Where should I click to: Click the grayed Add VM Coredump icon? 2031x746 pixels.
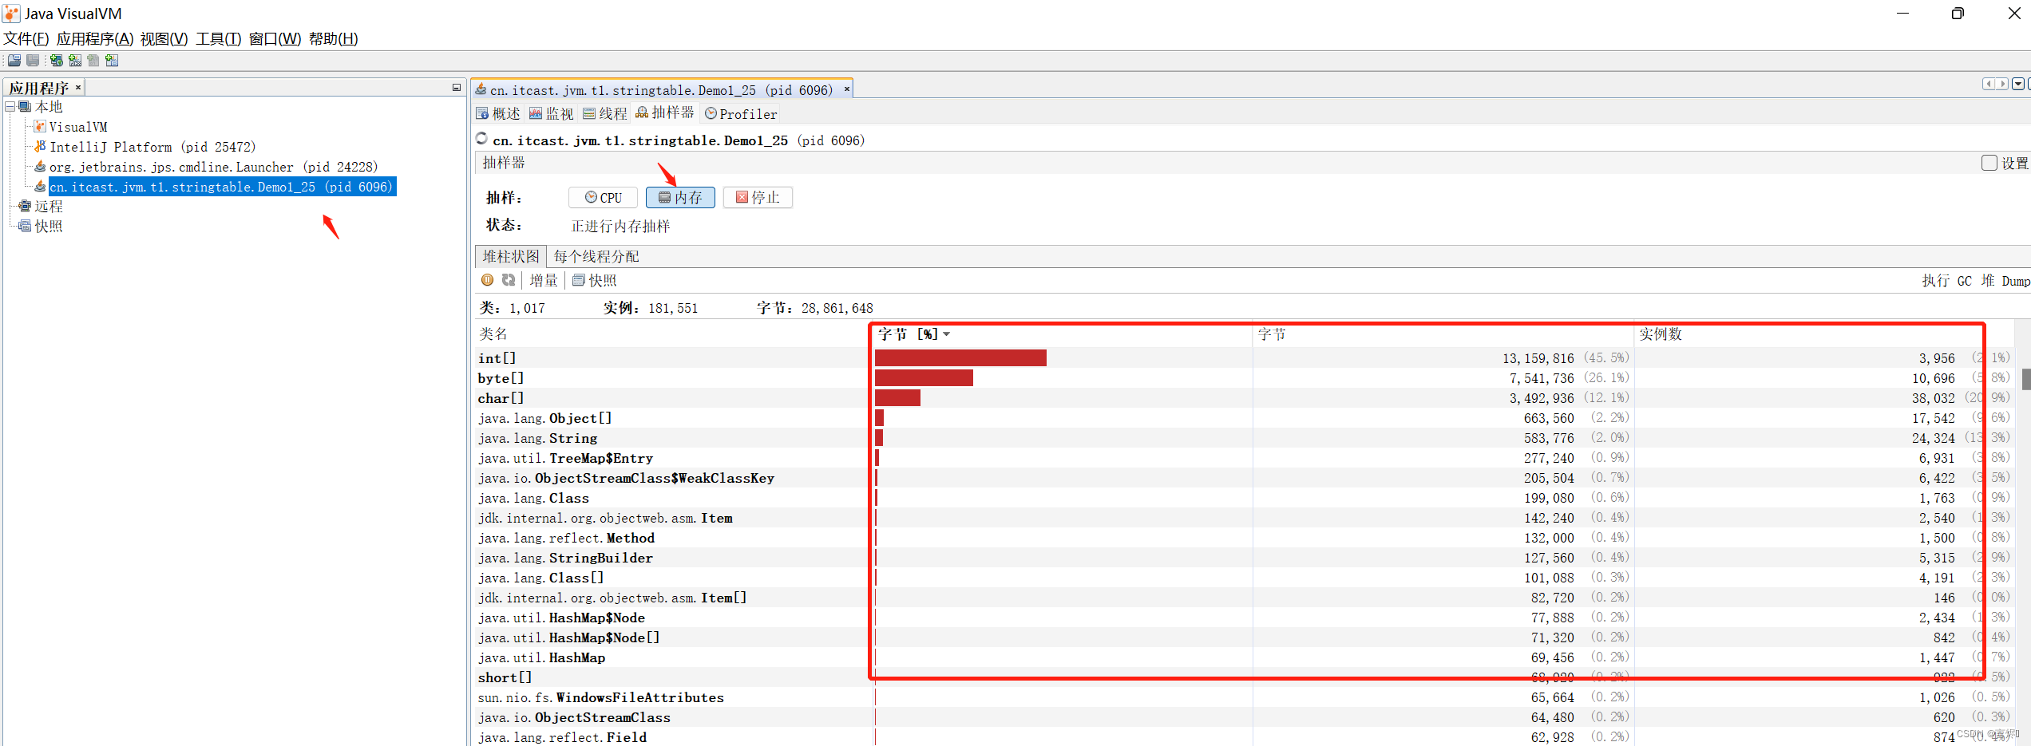(93, 61)
